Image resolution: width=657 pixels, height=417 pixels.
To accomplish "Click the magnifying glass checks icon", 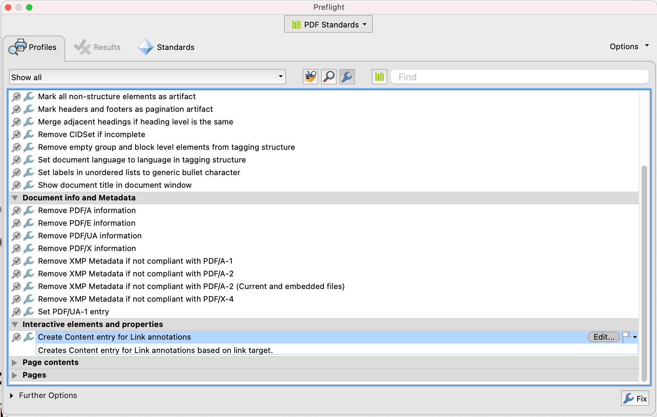I will [x=328, y=77].
